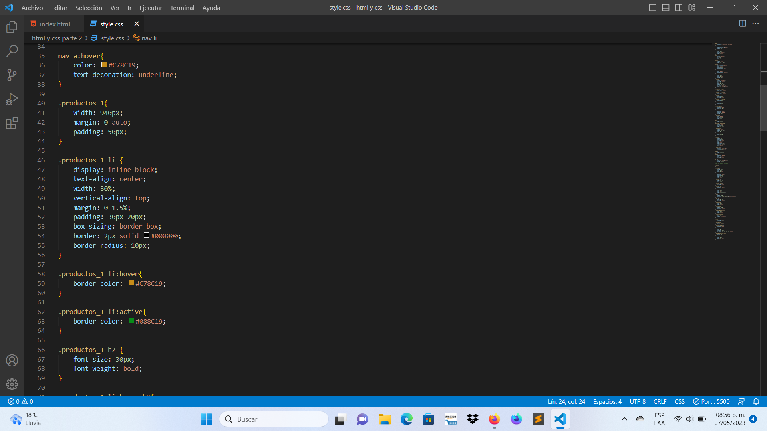767x431 pixels.
Task: Open color picker for #000000 border swatch
Action: 147,235
